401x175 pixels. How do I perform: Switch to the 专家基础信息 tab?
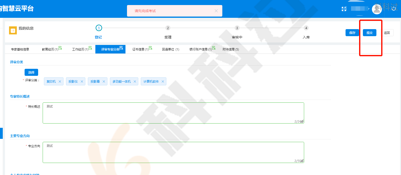click(20, 49)
